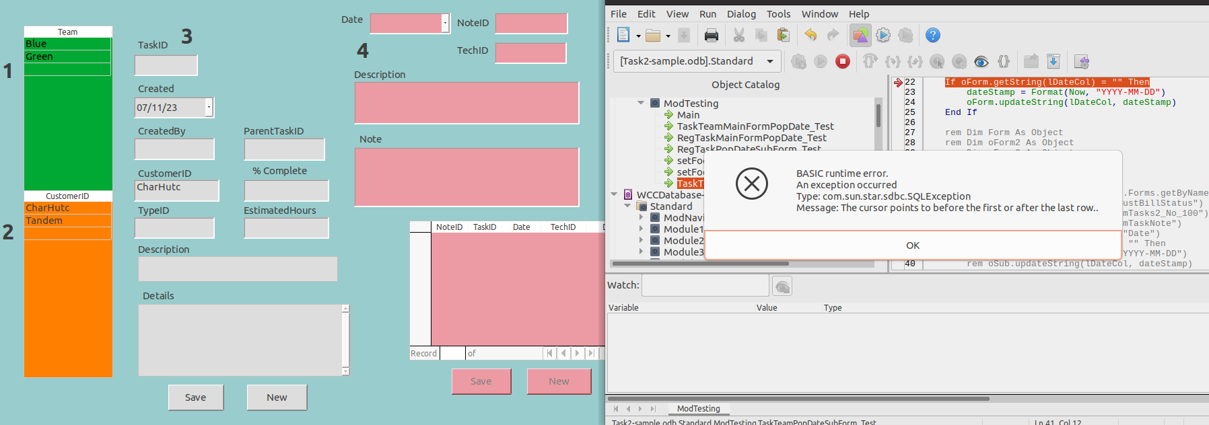Select the Main macro in Object Catalog

688,114
